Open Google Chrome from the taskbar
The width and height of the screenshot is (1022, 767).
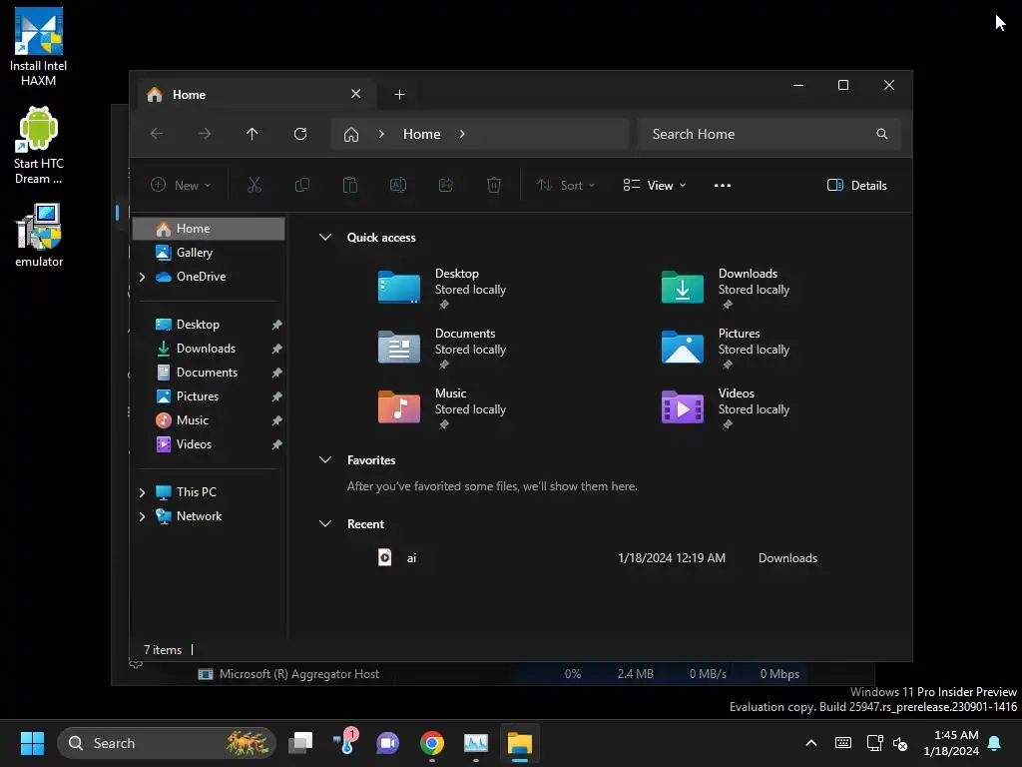click(432, 743)
